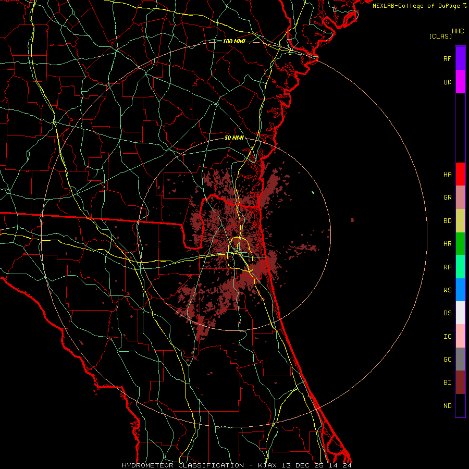469x469 pixels.
Task: Click the RF legend label
Action: (x=447, y=58)
